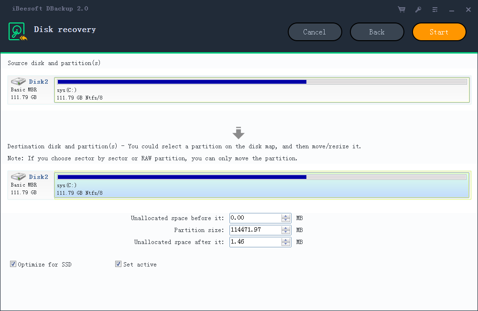This screenshot has height=311, width=478.
Task: Click the source Disk2 drive icon
Action: coord(18,81)
